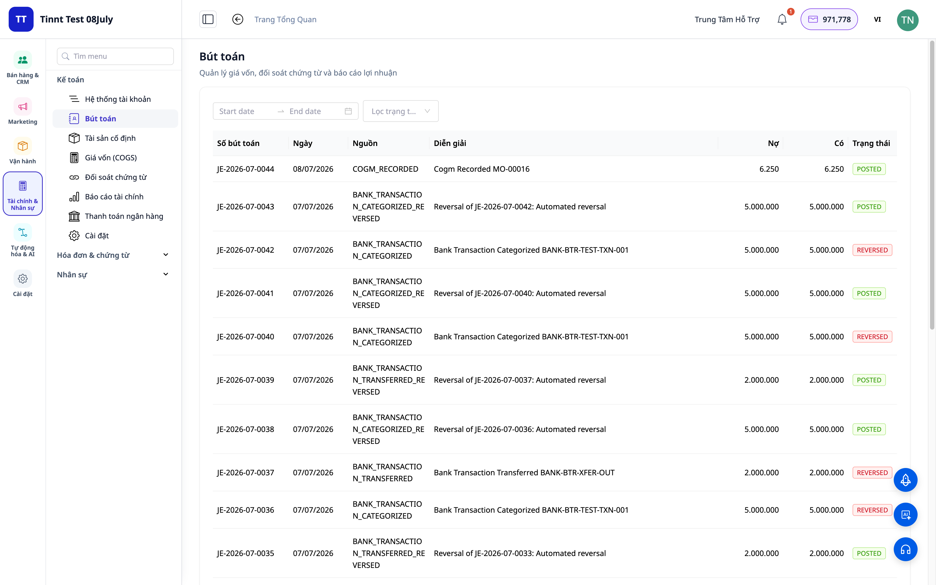The image size is (936, 585).
Task: Click REVERSED badge on JE-2026-07-0042
Action: click(872, 249)
